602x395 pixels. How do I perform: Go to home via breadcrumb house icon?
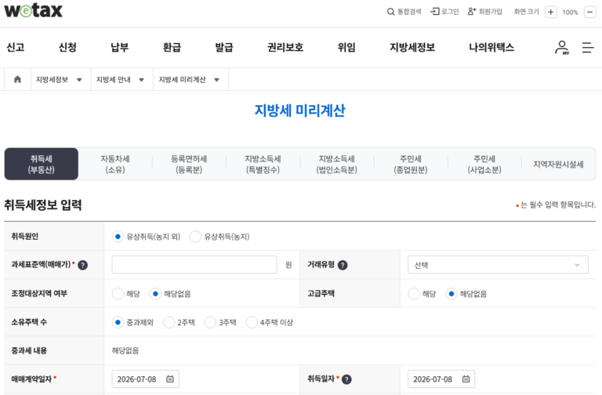(17, 79)
